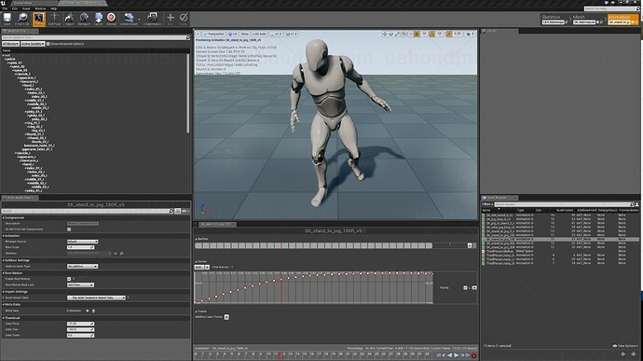The width and height of the screenshot is (643, 361).
Task: Toggle Enable Root Motion checkbox
Action: pos(69,279)
